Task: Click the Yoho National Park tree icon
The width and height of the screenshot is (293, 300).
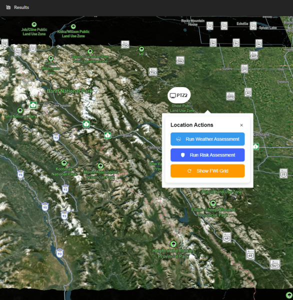Action: tap(20, 110)
